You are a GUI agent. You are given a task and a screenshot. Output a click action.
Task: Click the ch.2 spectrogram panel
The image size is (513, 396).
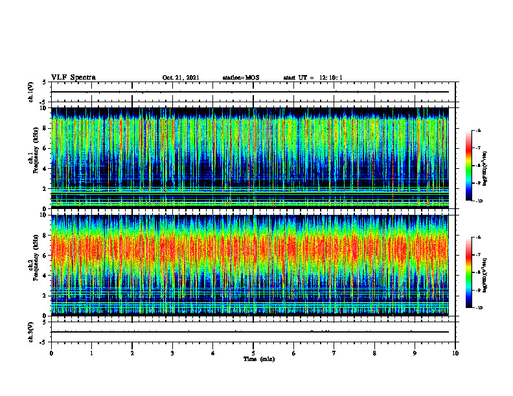[x=250, y=265]
